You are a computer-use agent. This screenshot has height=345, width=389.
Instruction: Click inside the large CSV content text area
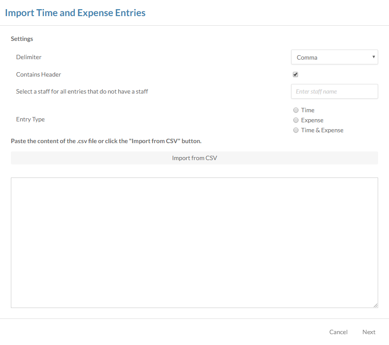tap(194, 242)
